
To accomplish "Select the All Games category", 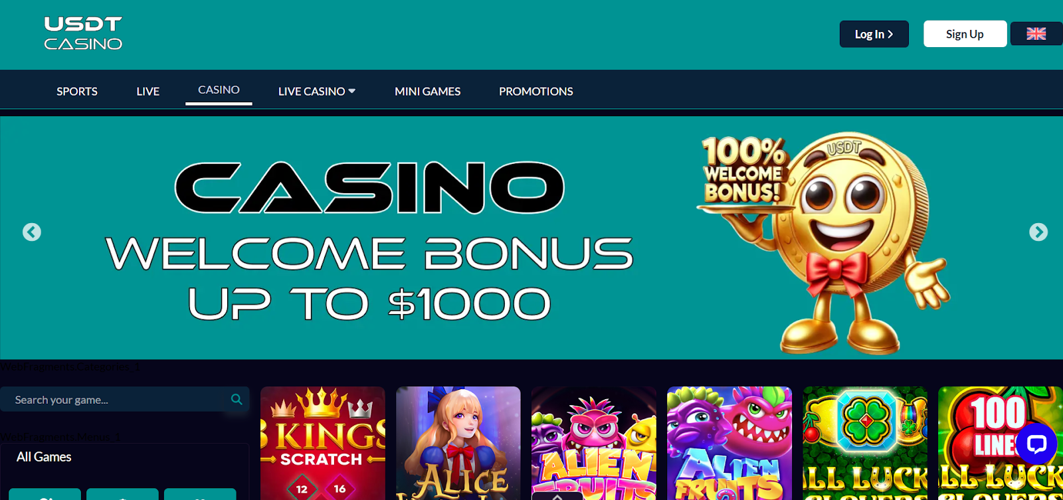I will (x=44, y=457).
